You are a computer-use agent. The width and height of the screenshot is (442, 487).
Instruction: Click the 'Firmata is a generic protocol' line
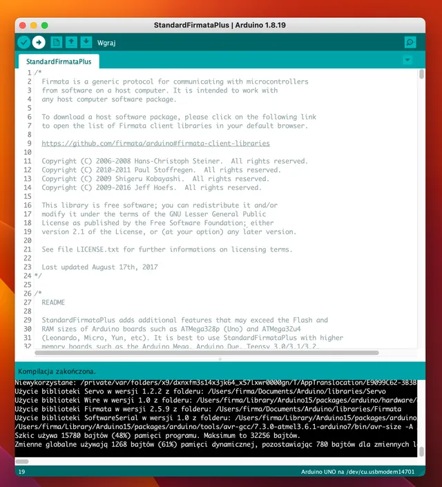[175, 82]
